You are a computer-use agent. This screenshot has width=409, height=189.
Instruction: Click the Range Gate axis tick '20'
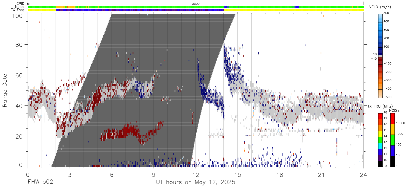click(19, 136)
